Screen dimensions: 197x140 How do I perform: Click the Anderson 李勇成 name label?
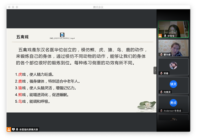click(172, 111)
